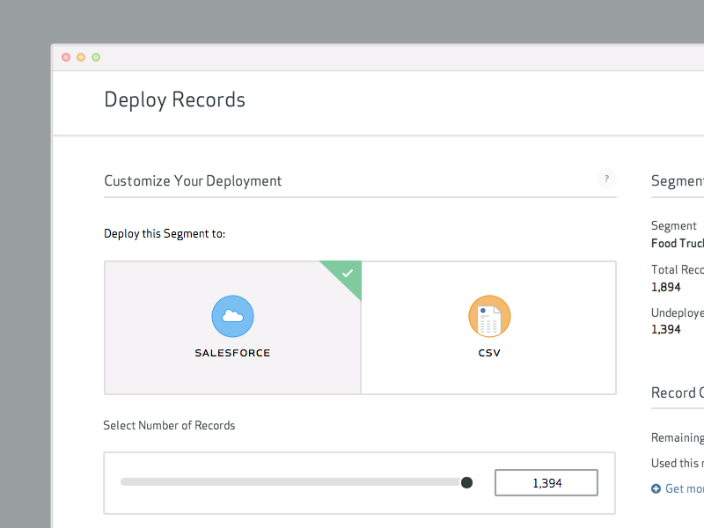Click the blue plus icon beside Get more
Viewport: 704px width, 528px height.
click(x=655, y=488)
